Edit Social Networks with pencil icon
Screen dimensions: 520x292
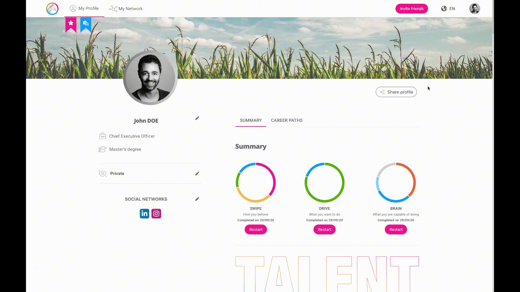197,199
